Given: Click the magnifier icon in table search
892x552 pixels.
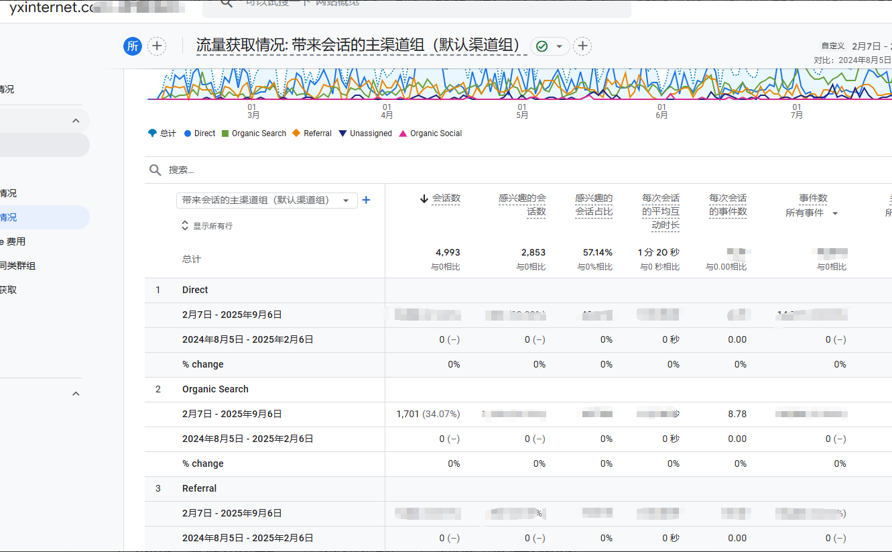Looking at the screenshot, I should pyautogui.click(x=155, y=170).
